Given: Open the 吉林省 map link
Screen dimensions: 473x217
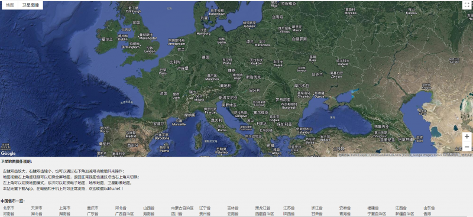Looking at the screenshot, I should pos(233,208).
